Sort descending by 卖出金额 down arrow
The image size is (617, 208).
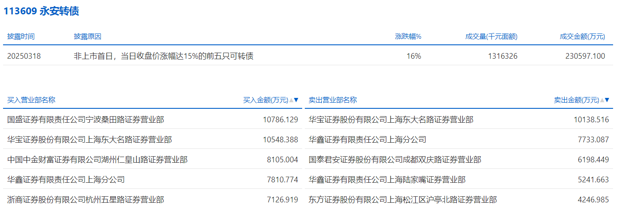point(607,100)
